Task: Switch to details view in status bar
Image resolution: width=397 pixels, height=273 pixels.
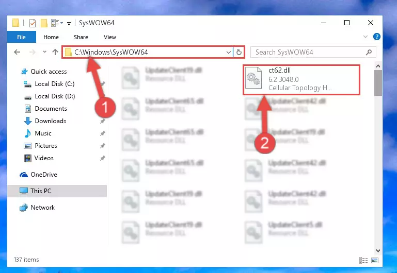Action: click(363, 260)
